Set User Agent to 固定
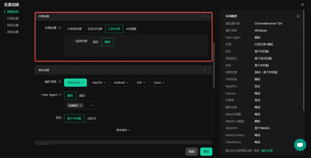311x158 pixels. pos(82,96)
